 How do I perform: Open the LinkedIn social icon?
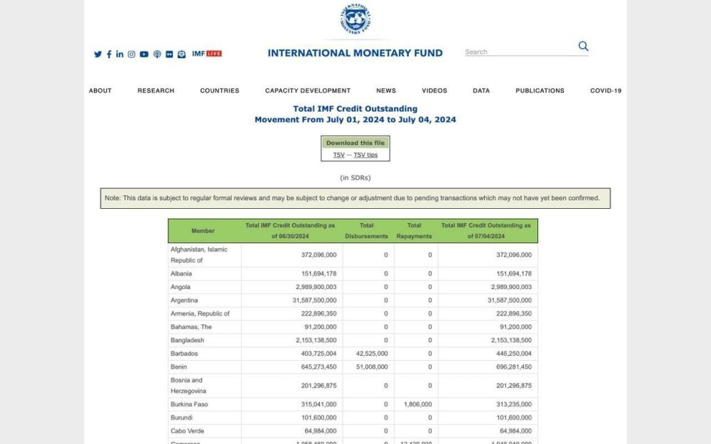[119, 54]
